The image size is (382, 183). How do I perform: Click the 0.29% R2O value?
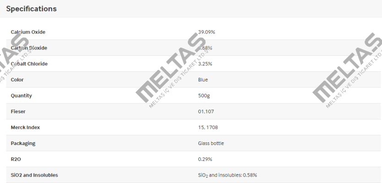tap(205, 159)
